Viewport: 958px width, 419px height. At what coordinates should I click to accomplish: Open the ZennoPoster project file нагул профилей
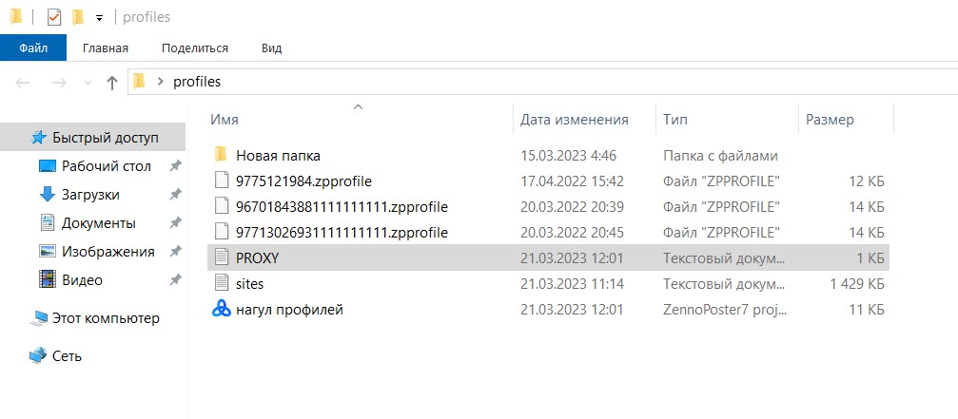(x=288, y=309)
